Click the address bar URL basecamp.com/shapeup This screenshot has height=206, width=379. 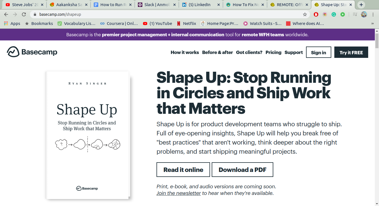pos(60,14)
